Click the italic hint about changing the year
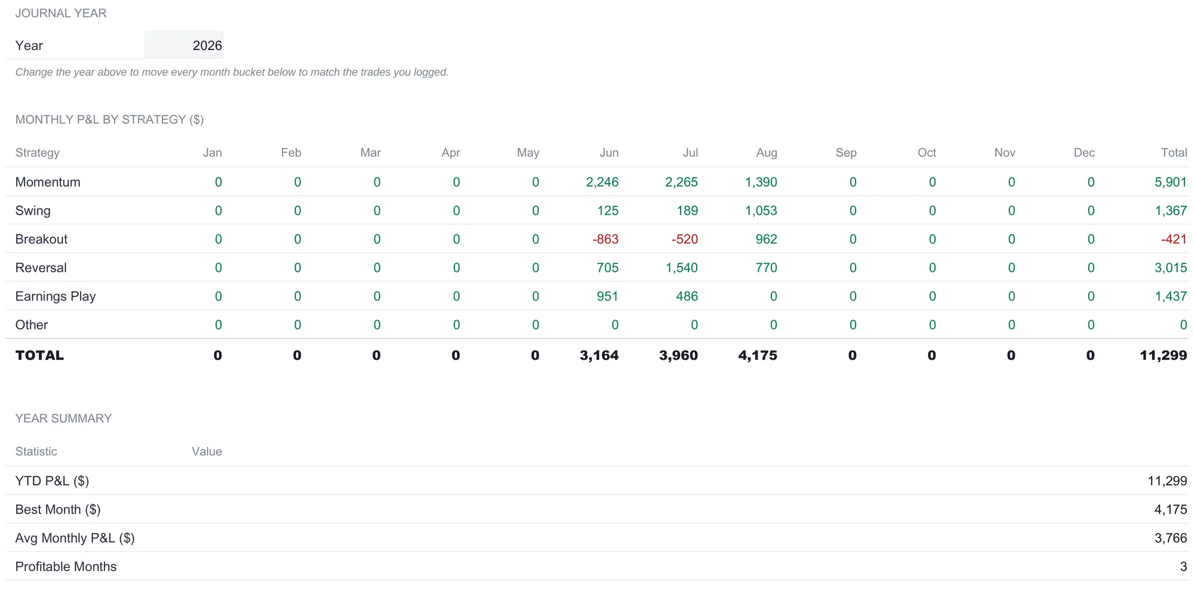 point(232,72)
